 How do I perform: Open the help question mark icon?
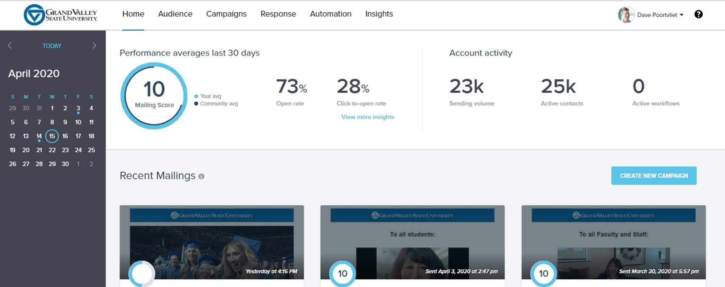698,14
